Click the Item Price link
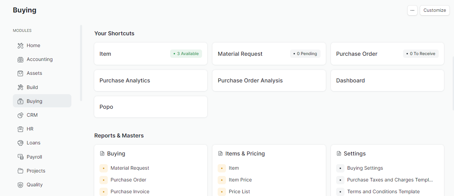The width and height of the screenshot is (454, 196). tap(240, 180)
